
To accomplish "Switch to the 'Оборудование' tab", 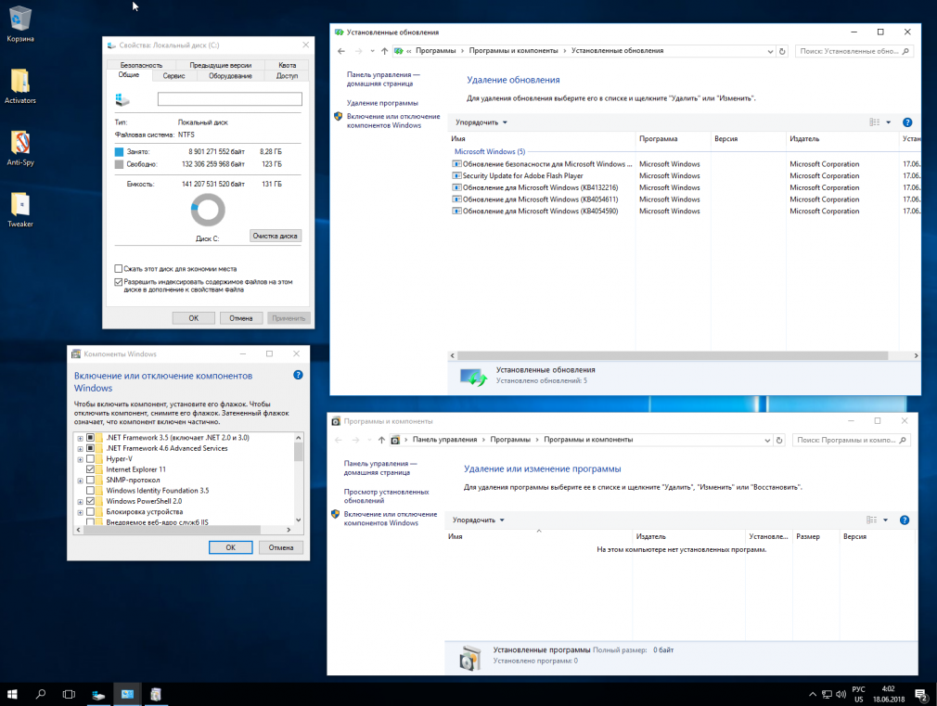I will tap(230, 76).
